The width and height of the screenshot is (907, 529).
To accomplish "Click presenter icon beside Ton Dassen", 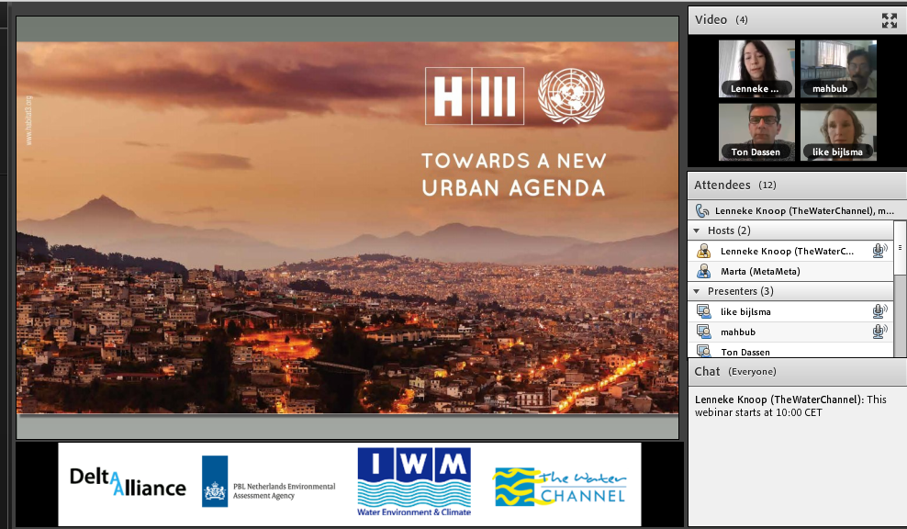I will (703, 351).
